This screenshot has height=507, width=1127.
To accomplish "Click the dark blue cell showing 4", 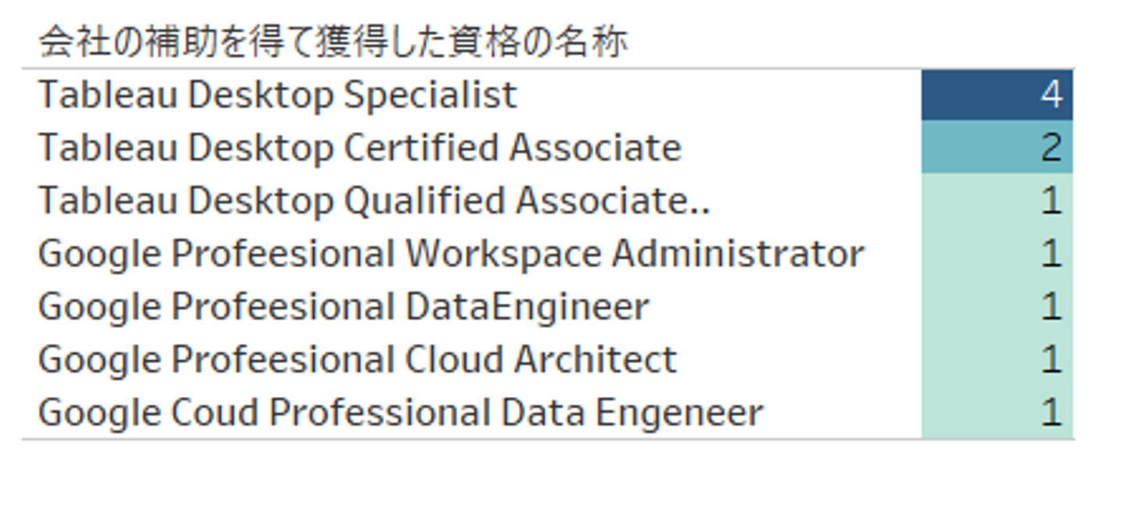I will click(996, 95).
